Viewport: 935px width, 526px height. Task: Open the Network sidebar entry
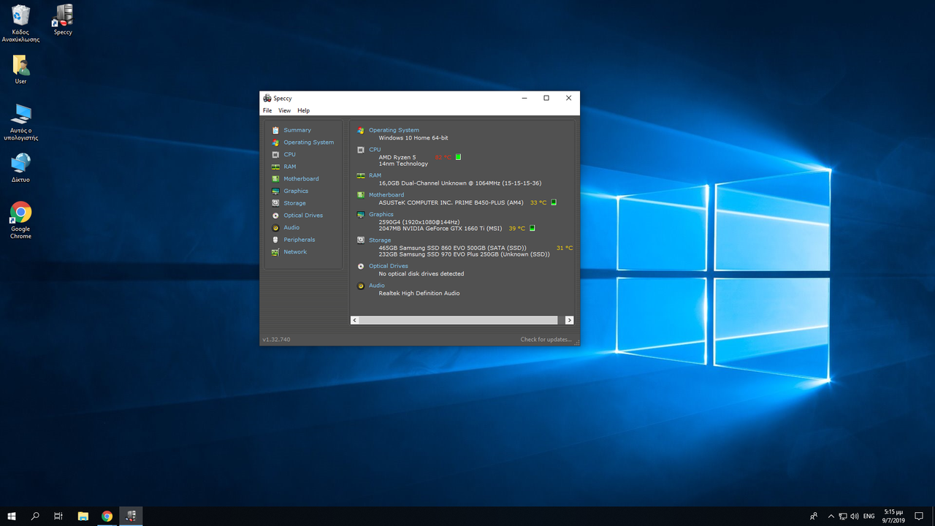pyautogui.click(x=295, y=252)
